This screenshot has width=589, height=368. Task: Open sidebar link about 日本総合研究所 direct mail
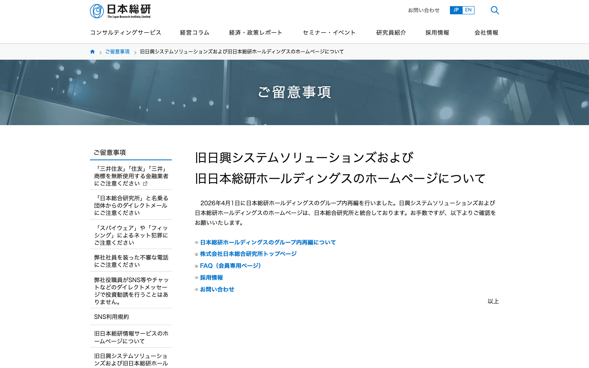coord(131,206)
